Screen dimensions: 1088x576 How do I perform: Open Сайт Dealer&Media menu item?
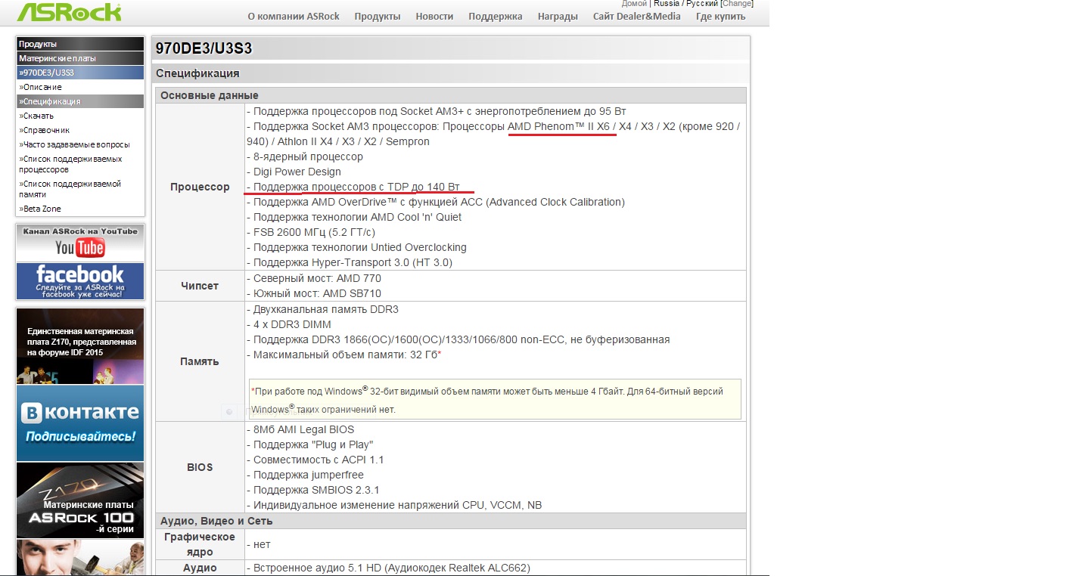[x=637, y=16]
